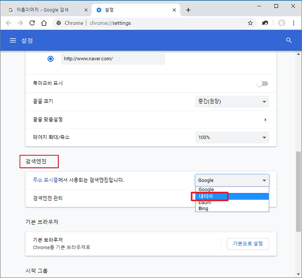Click the 기본으로 설정 button
This screenshot has width=302, height=278.
248,244
